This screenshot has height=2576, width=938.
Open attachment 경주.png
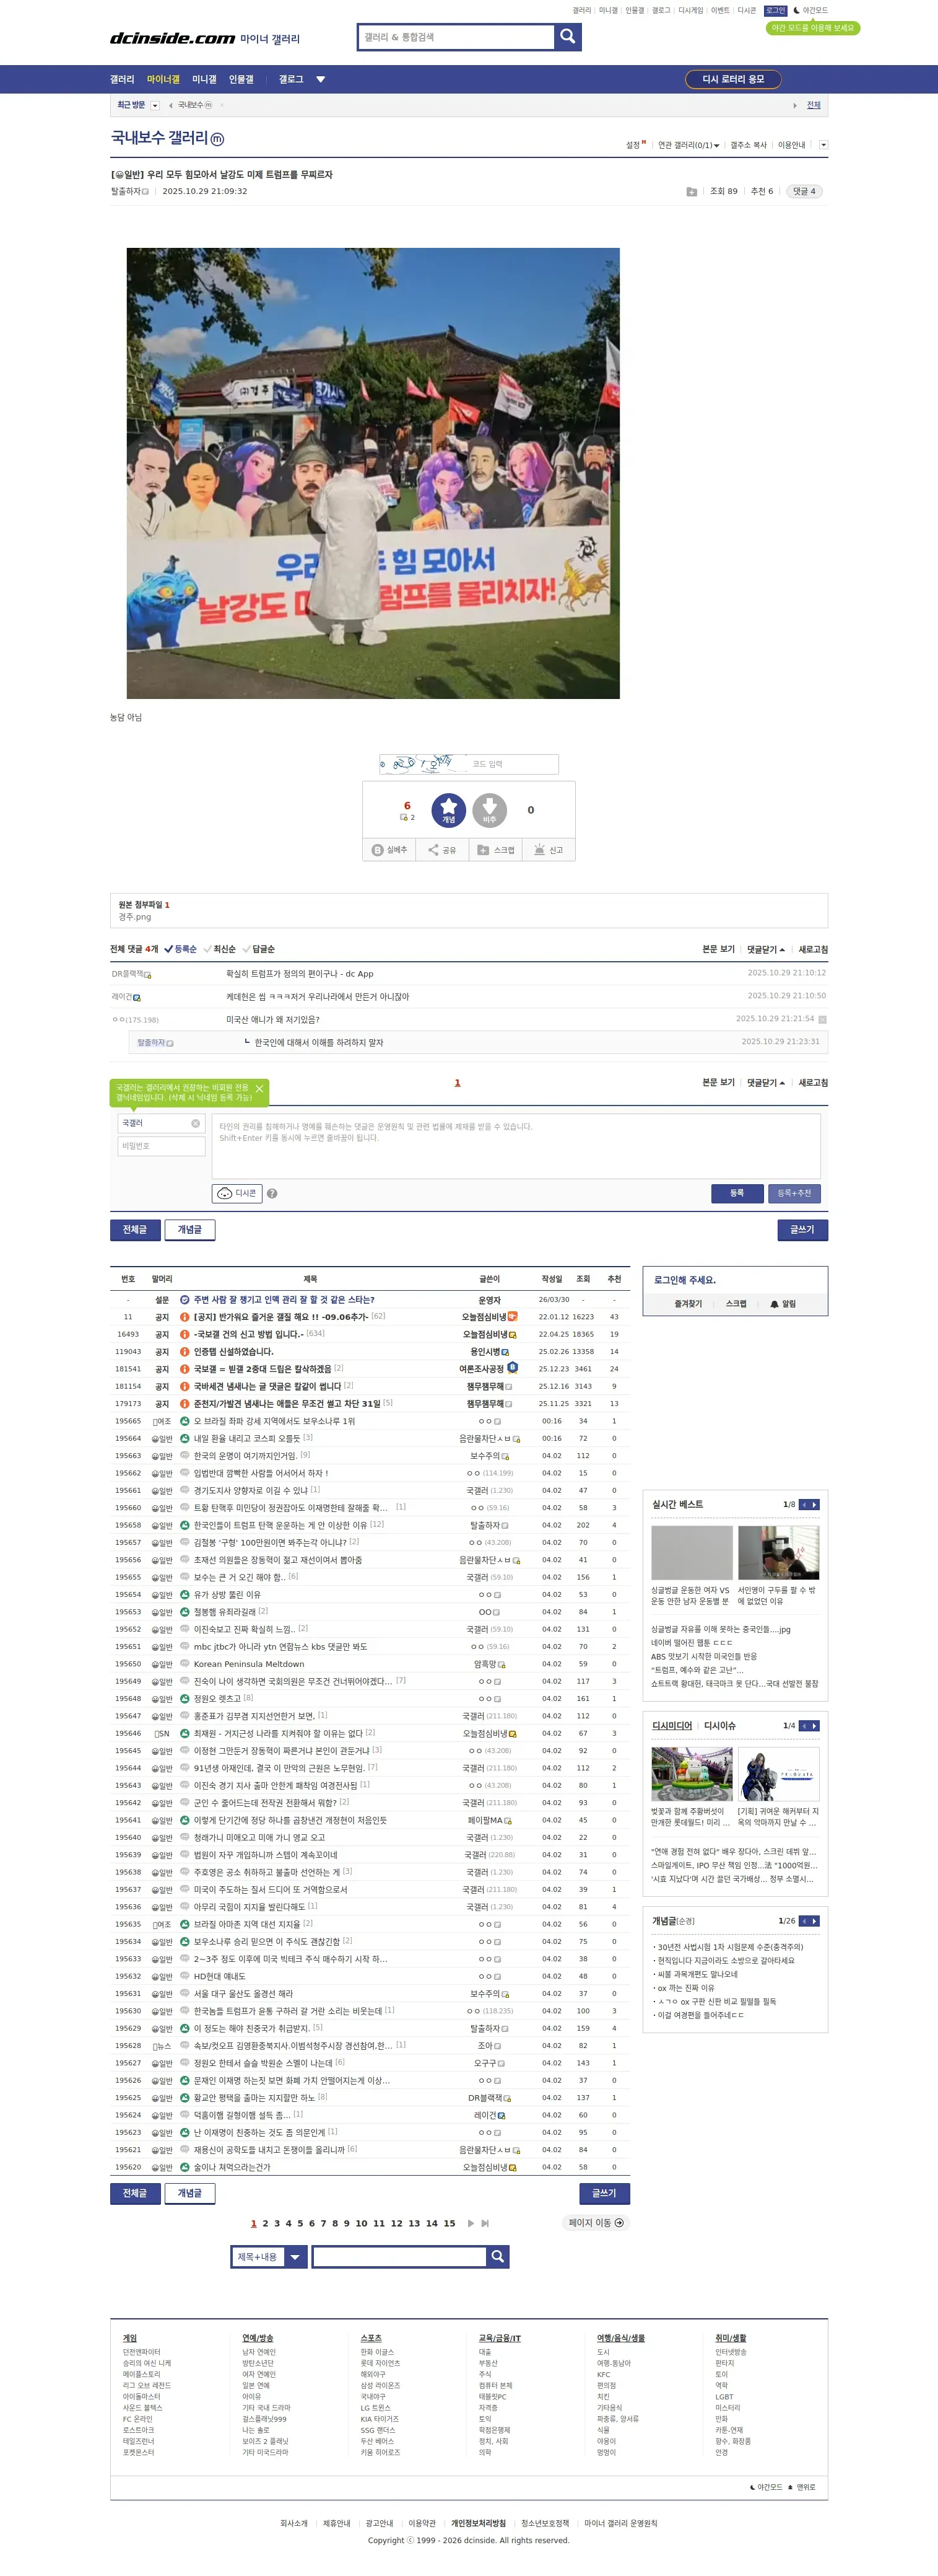(135, 916)
